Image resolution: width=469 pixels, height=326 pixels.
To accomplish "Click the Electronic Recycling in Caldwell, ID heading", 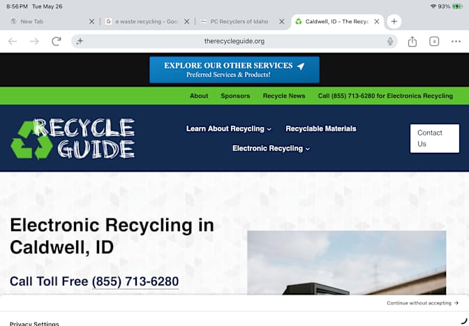I will (112, 236).
